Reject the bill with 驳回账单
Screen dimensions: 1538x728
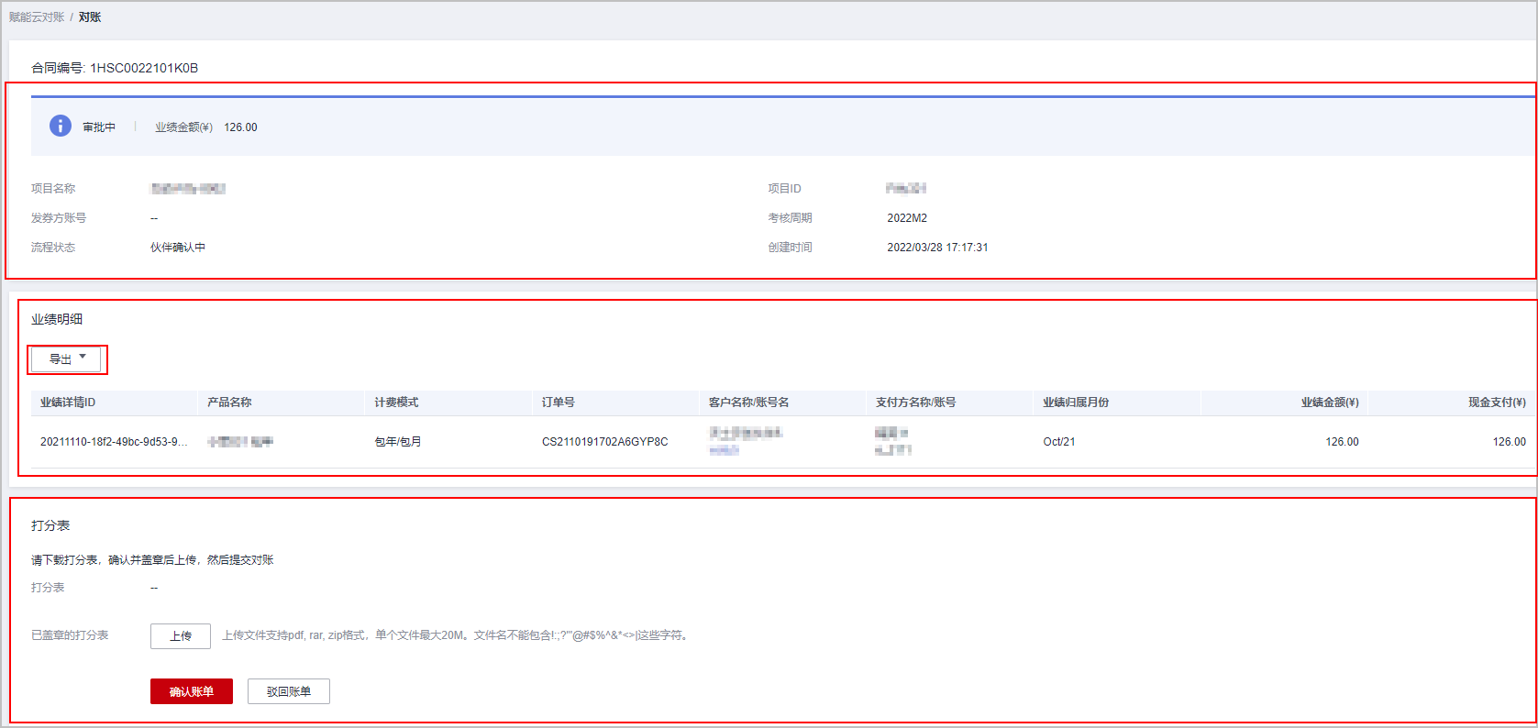click(289, 691)
